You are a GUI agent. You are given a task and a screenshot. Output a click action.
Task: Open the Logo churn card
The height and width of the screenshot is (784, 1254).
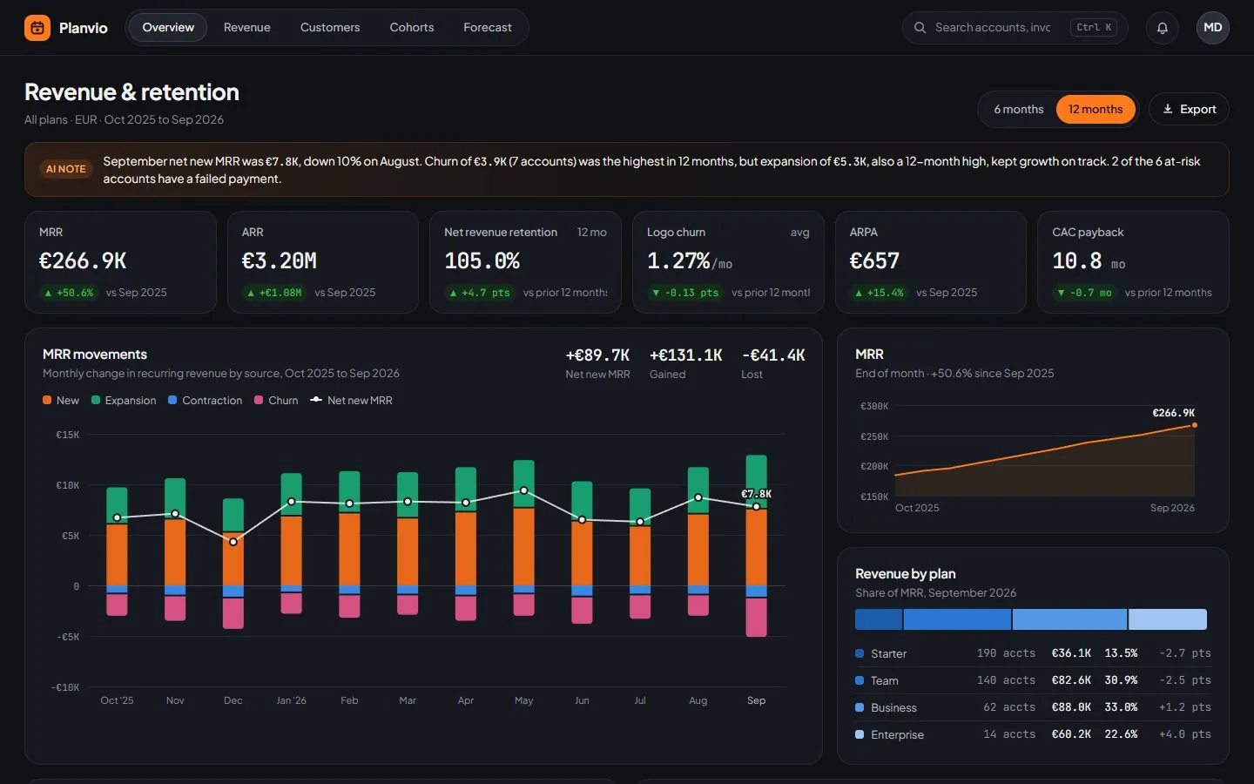coord(728,262)
